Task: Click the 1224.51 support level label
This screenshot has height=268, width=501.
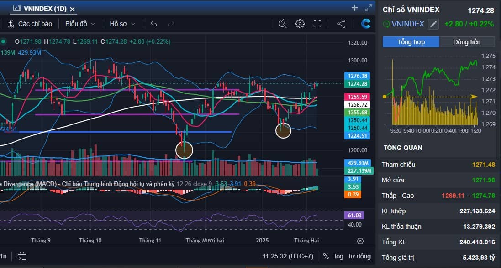Action: click(x=357, y=136)
